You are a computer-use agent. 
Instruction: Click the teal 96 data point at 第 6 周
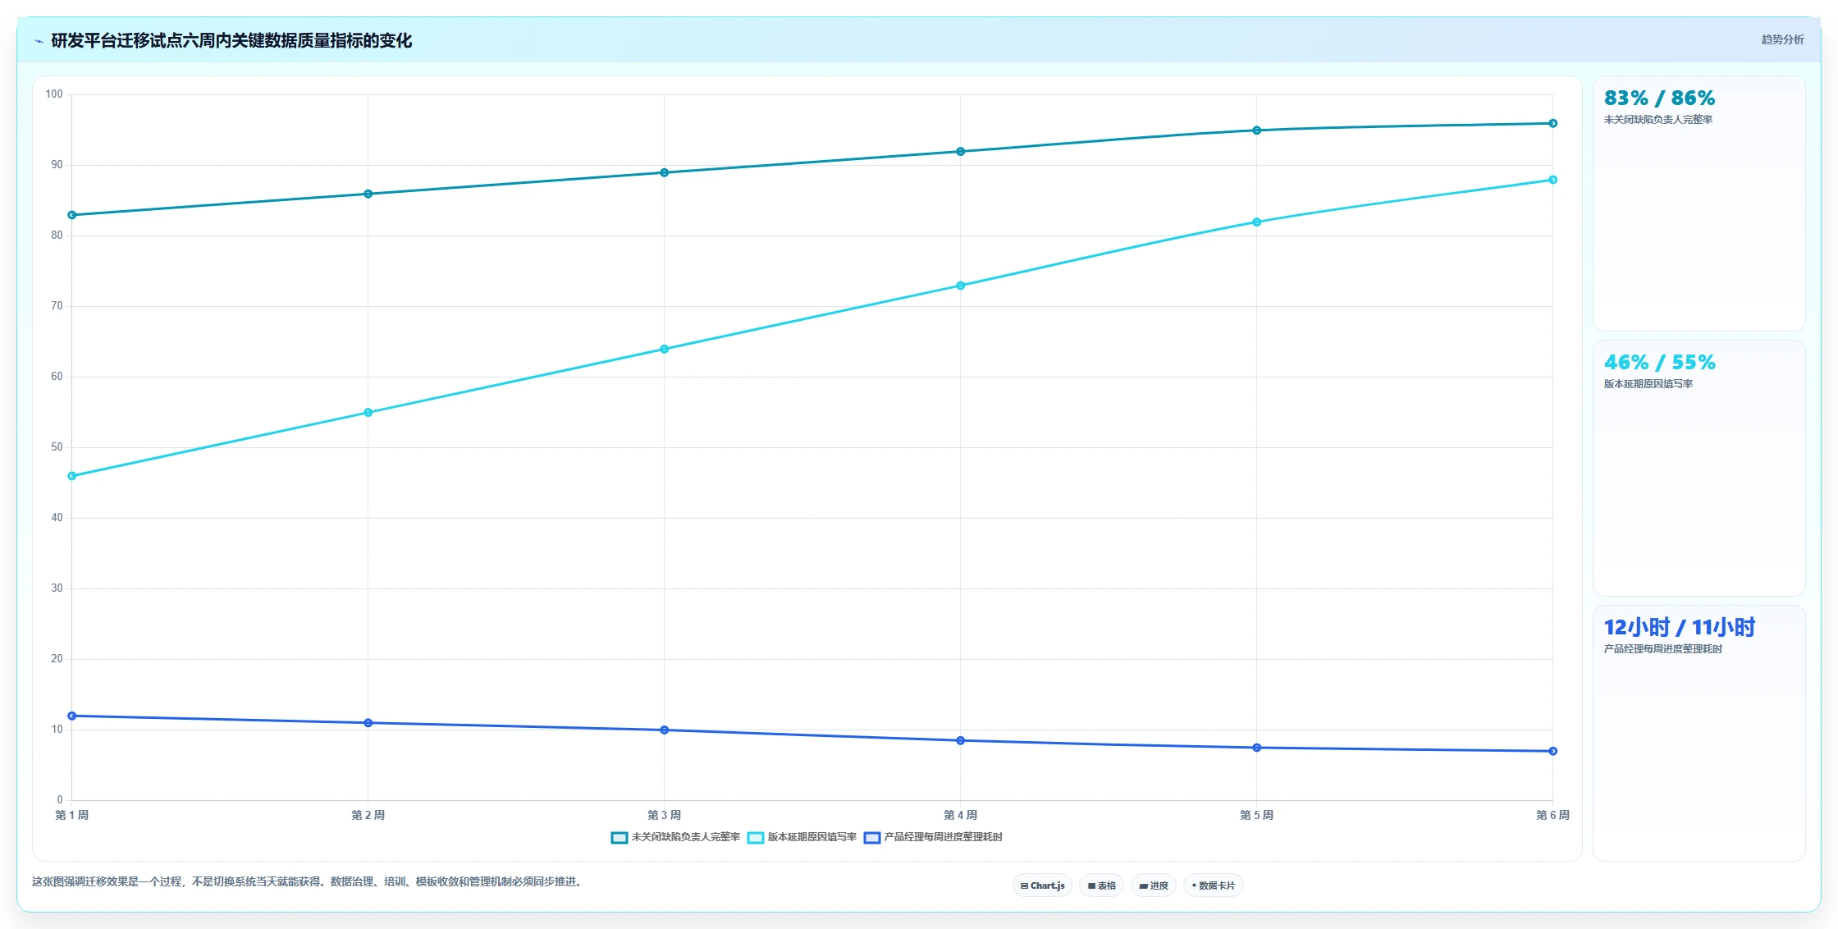1553,123
